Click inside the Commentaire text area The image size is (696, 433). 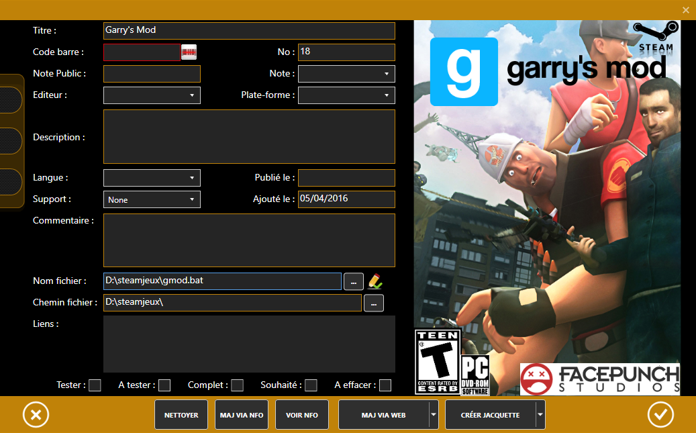(x=249, y=240)
